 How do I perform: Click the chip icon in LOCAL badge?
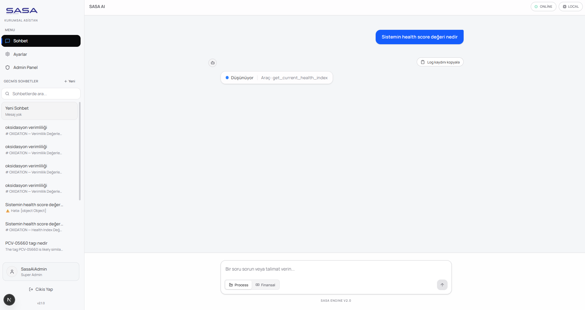564,7
